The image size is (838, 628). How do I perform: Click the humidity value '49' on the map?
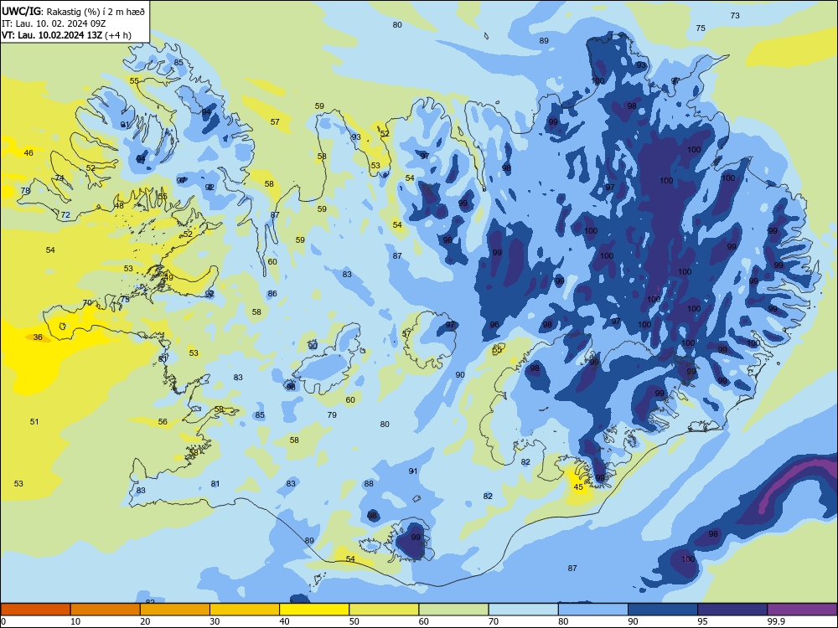click(169, 278)
